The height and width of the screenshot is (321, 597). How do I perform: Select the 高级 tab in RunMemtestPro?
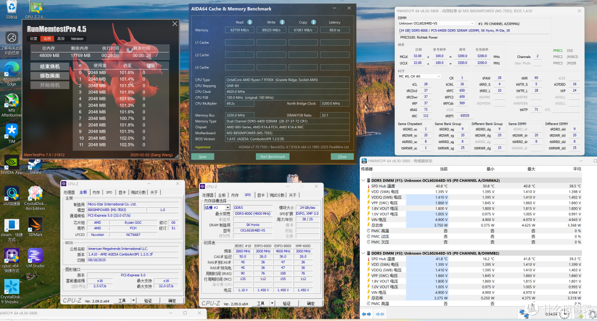pos(61,38)
